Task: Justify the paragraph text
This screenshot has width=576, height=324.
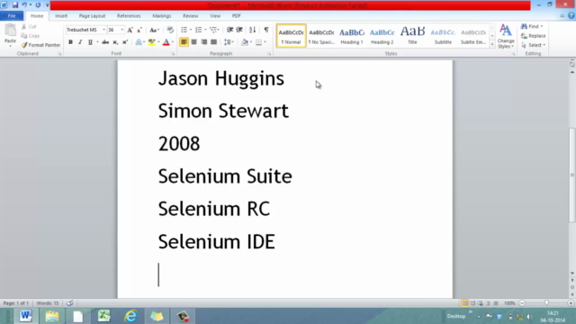Action: click(x=214, y=42)
